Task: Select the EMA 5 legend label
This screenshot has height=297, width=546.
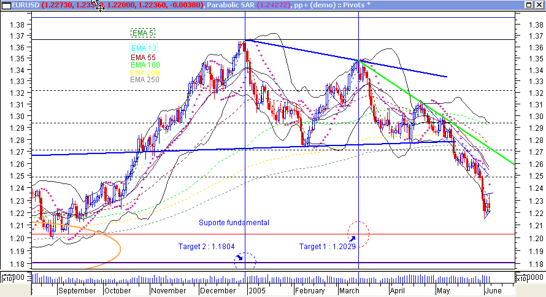Action: tap(143, 33)
